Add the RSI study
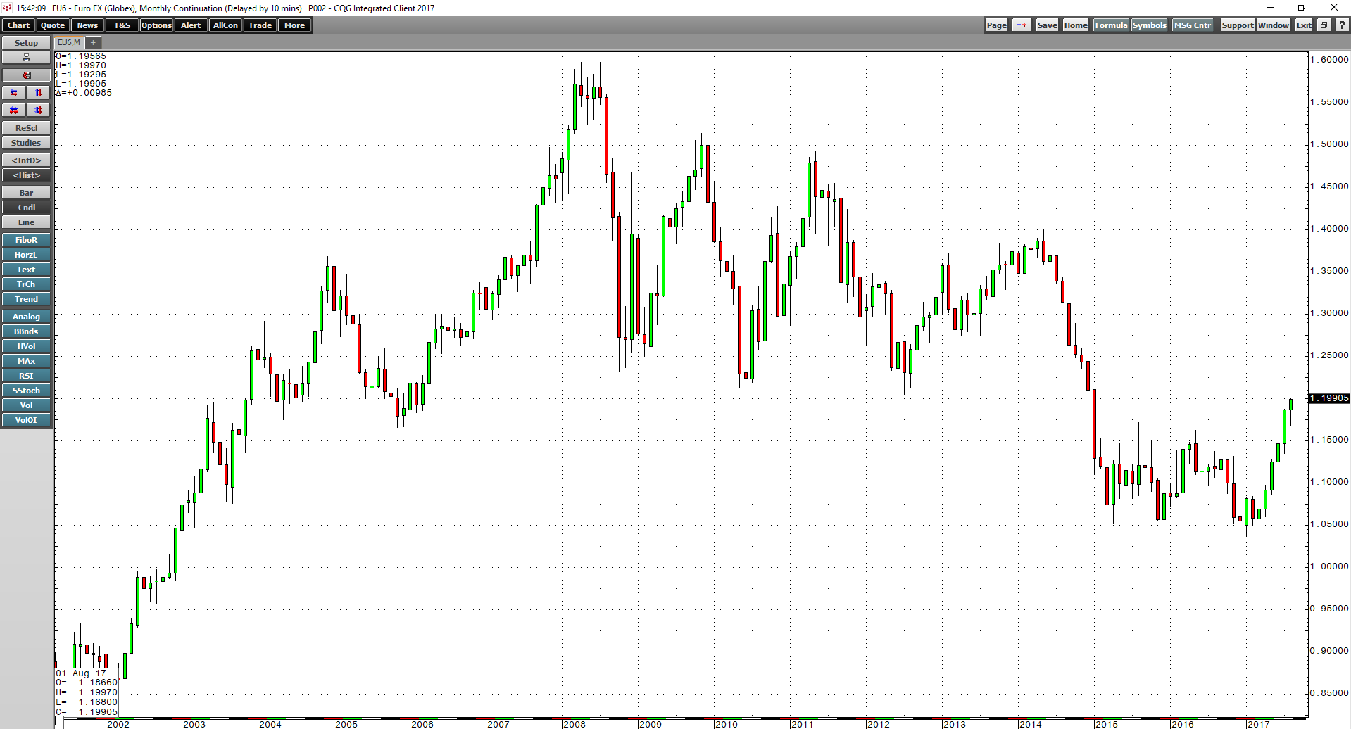The image size is (1351, 729). click(26, 376)
